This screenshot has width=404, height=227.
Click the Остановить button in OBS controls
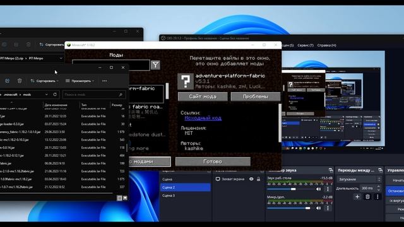point(395,191)
